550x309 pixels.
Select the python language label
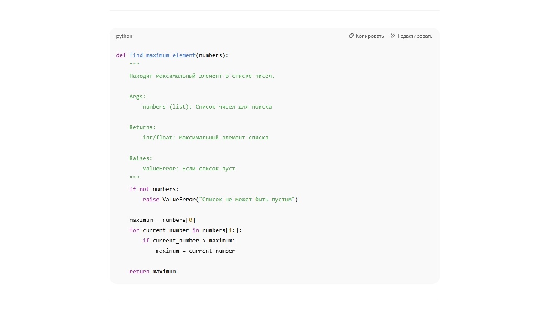[x=124, y=36]
